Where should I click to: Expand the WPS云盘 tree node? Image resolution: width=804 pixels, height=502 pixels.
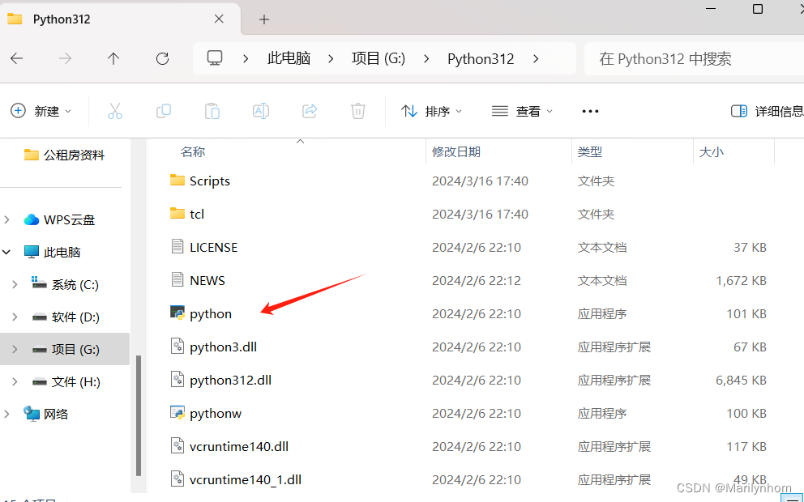click(6, 219)
